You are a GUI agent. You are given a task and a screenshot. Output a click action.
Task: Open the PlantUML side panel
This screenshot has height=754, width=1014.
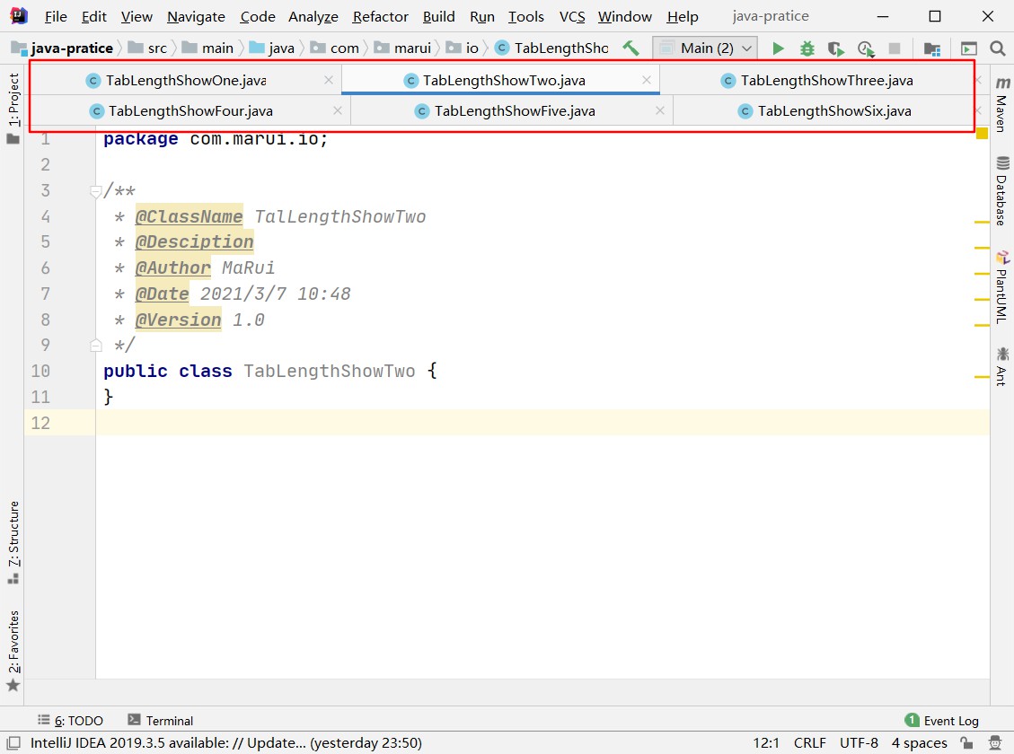pyautogui.click(x=1001, y=286)
